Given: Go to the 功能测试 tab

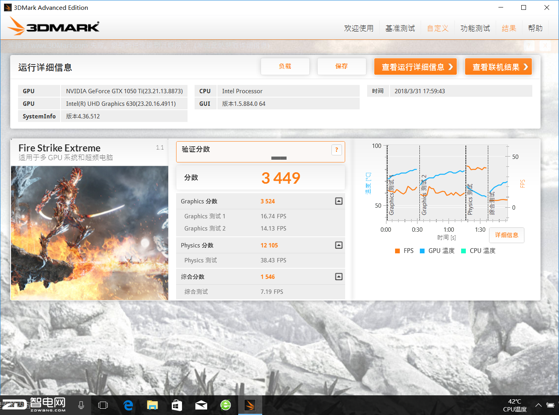Looking at the screenshot, I should [475, 28].
